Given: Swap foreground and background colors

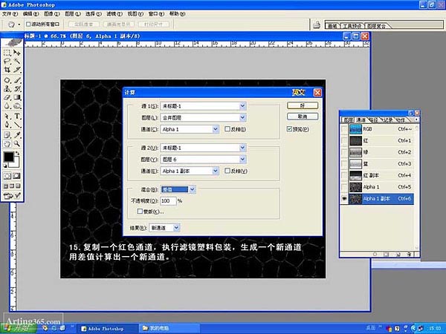Looking at the screenshot, I should (x=18, y=154).
